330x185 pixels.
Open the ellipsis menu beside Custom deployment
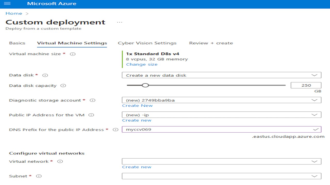[119, 22]
